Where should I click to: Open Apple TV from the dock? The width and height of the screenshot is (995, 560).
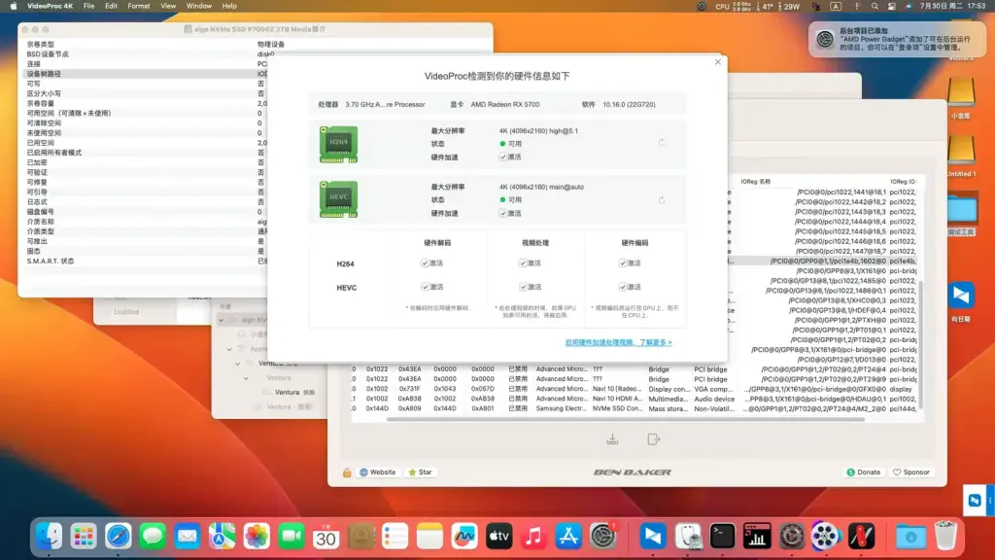(498, 537)
